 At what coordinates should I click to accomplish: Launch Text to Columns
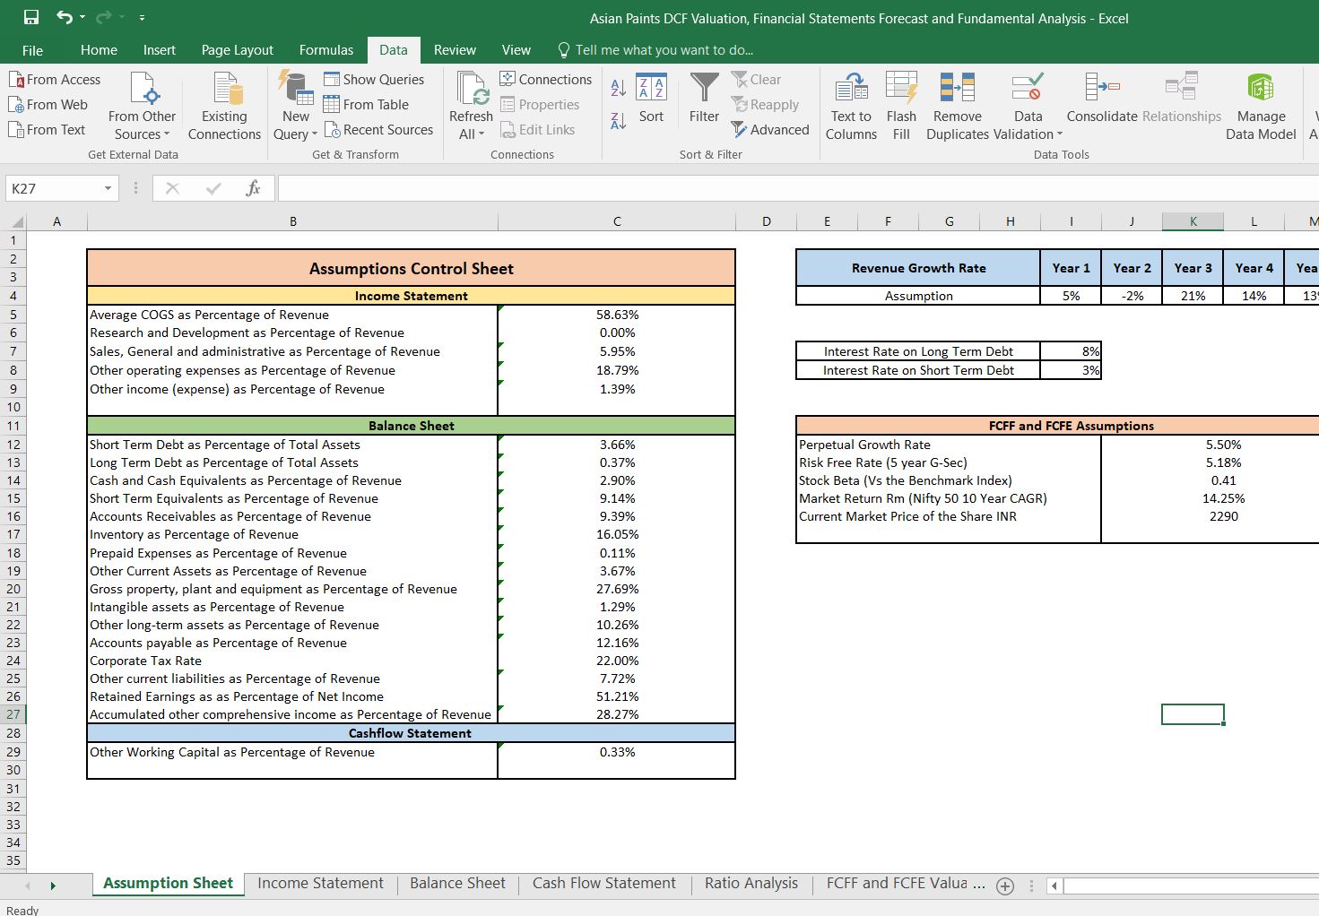[851, 106]
